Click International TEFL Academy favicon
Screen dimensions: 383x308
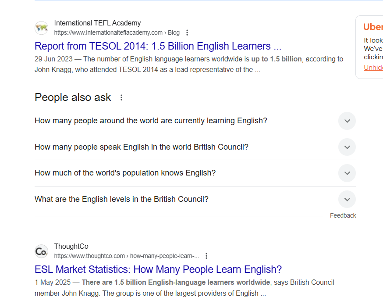(41, 28)
